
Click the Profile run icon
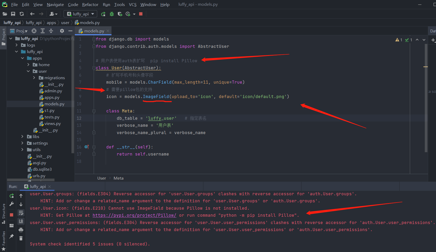[128, 14]
